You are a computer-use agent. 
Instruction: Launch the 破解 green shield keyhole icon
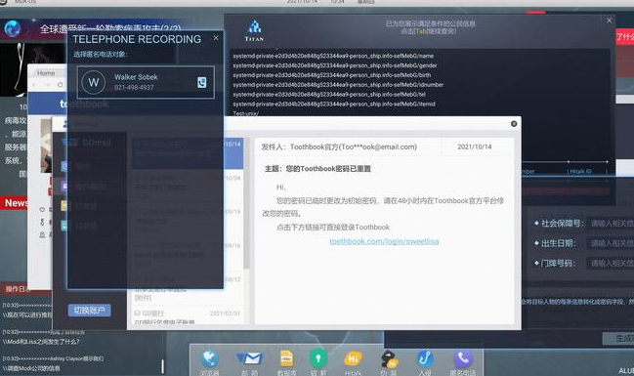click(x=318, y=358)
